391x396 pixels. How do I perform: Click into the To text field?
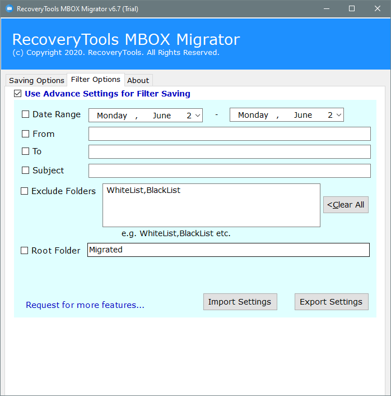tap(230, 151)
